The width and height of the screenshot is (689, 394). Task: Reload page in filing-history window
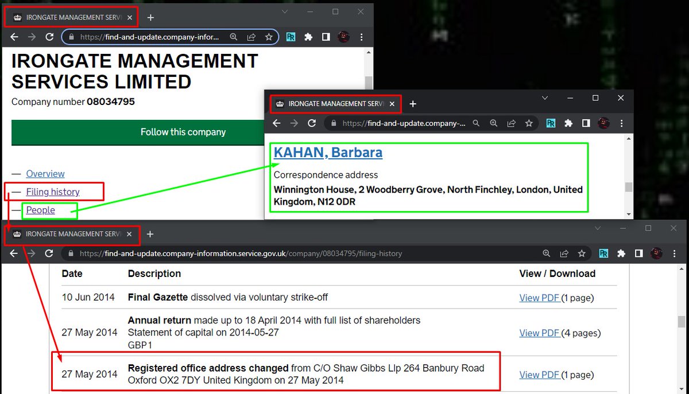[49, 253]
